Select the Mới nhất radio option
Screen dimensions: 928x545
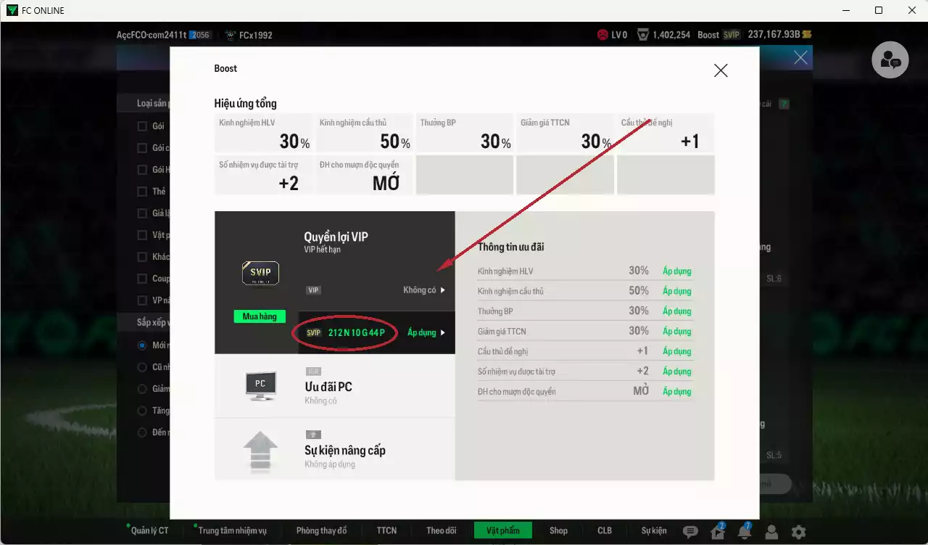pos(143,345)
